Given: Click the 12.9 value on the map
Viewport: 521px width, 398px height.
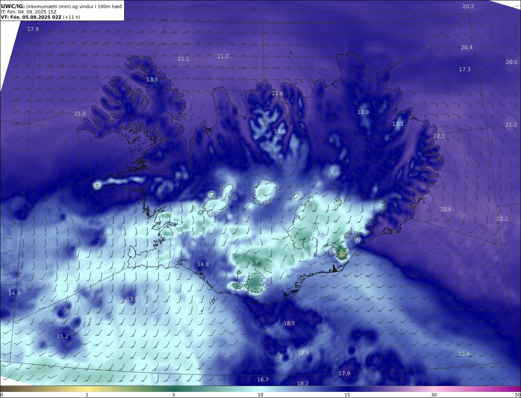Looking at the screenshot, I should 363,112.
